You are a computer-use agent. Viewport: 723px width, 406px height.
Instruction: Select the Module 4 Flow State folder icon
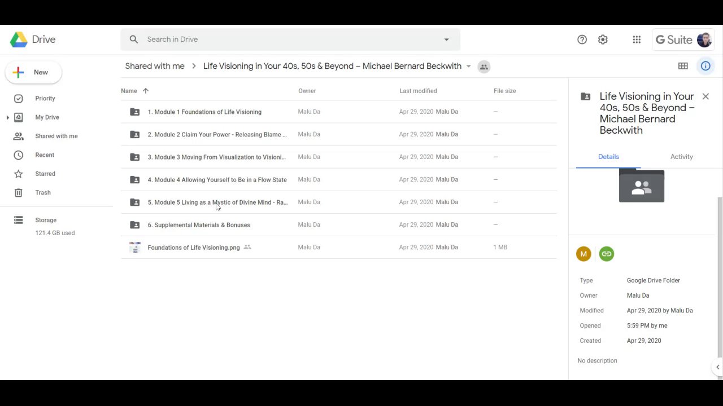(x=134, y=179)
